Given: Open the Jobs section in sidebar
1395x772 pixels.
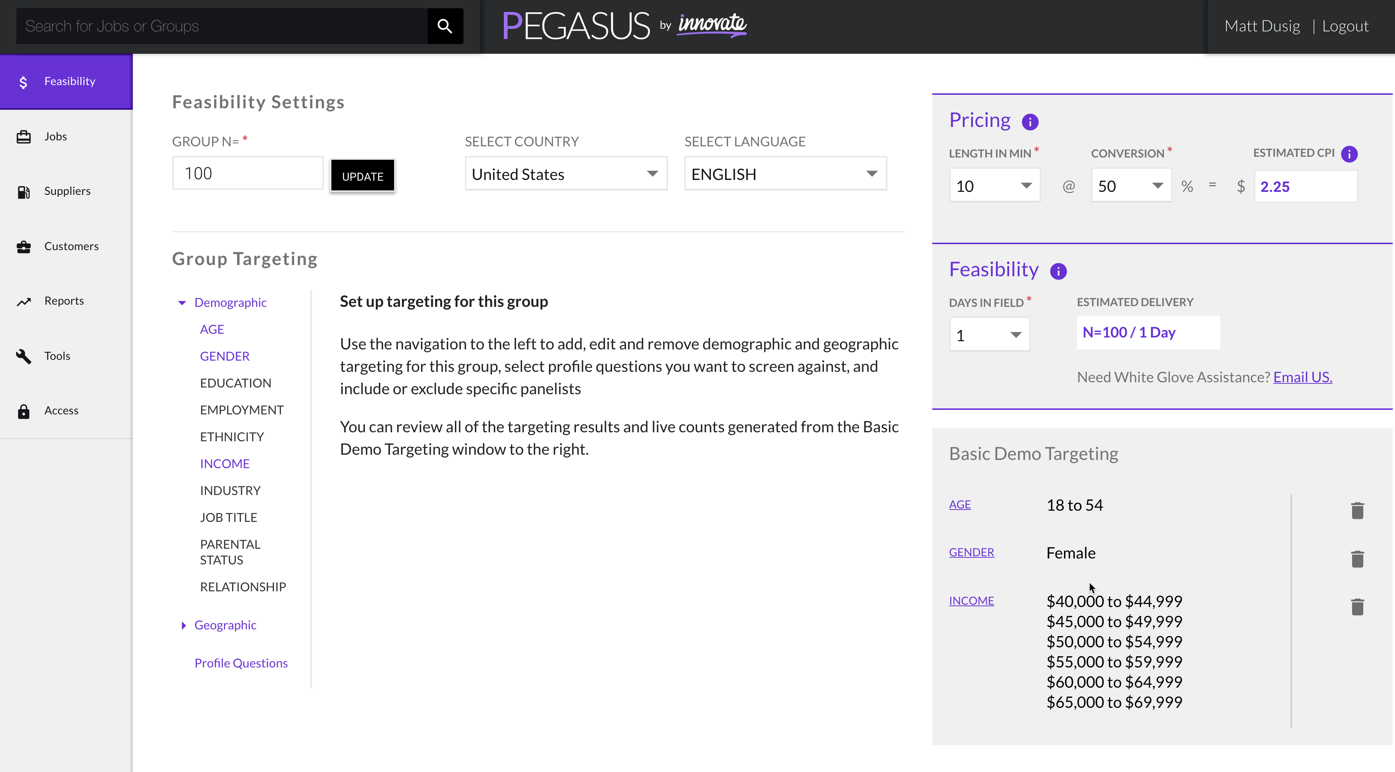Looking at the screenshot, I should coord(56,136).
